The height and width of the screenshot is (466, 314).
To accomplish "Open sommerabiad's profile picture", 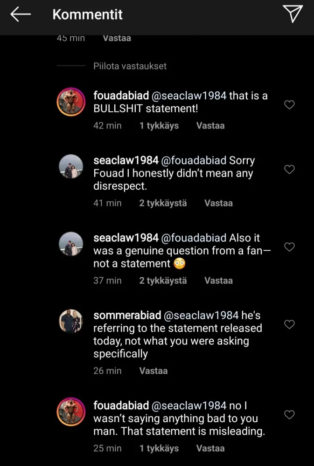I will pos(70,321).
